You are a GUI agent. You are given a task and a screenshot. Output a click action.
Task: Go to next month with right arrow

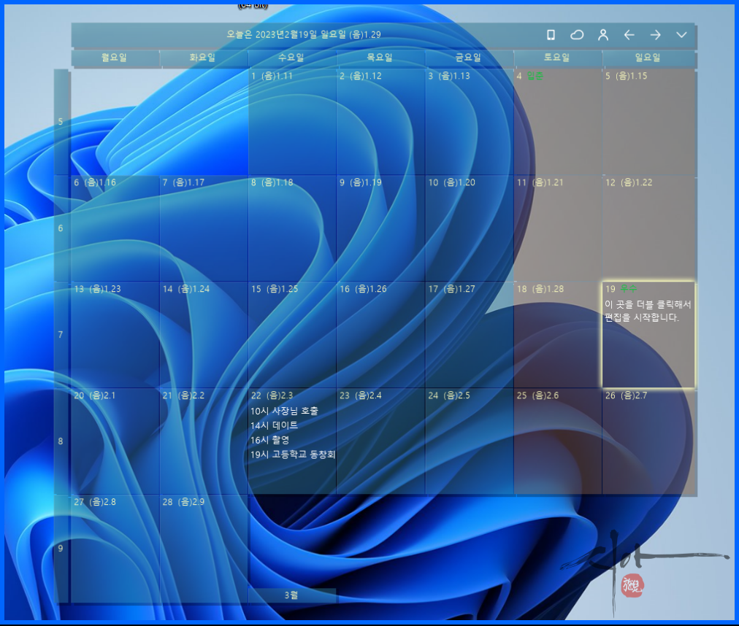655,35
